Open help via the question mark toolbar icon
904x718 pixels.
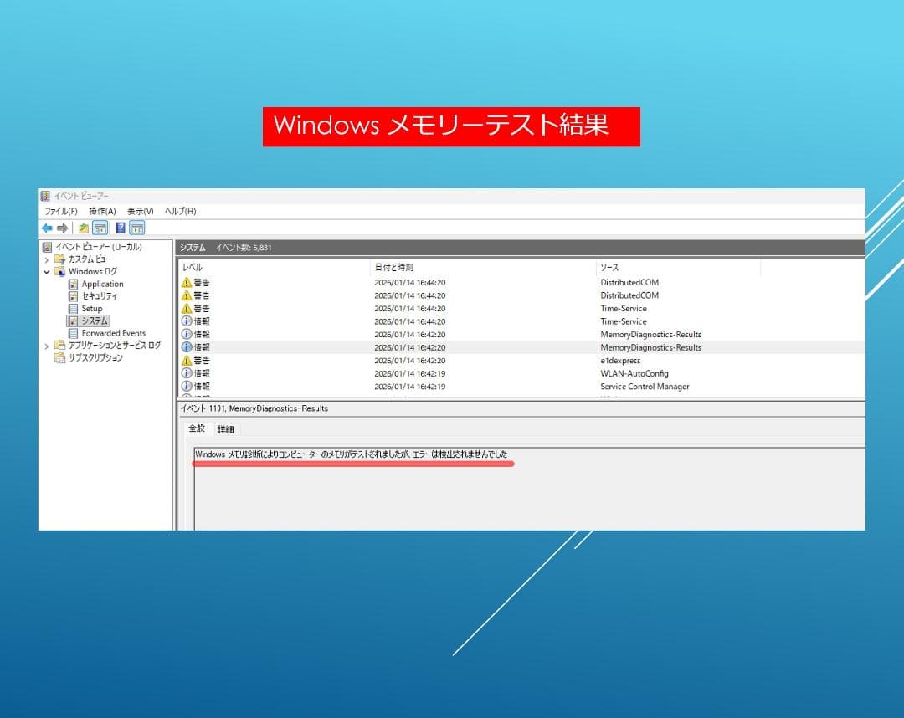pyautogui.click(x=120, y=228)
